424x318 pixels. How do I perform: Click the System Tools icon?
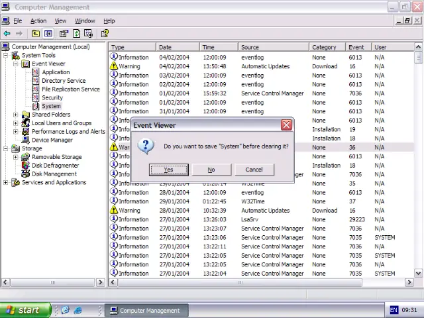click(15, 56)
